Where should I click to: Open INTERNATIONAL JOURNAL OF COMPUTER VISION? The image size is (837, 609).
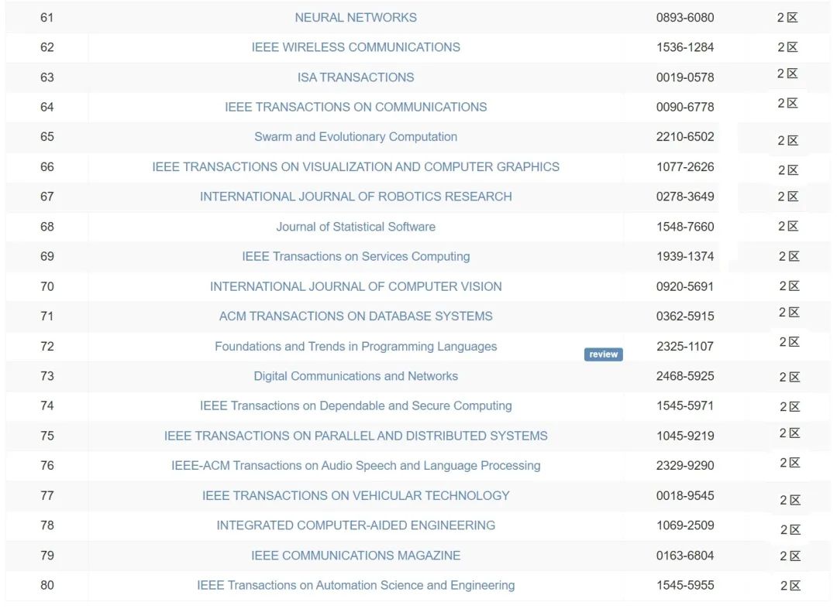[356, 286]
